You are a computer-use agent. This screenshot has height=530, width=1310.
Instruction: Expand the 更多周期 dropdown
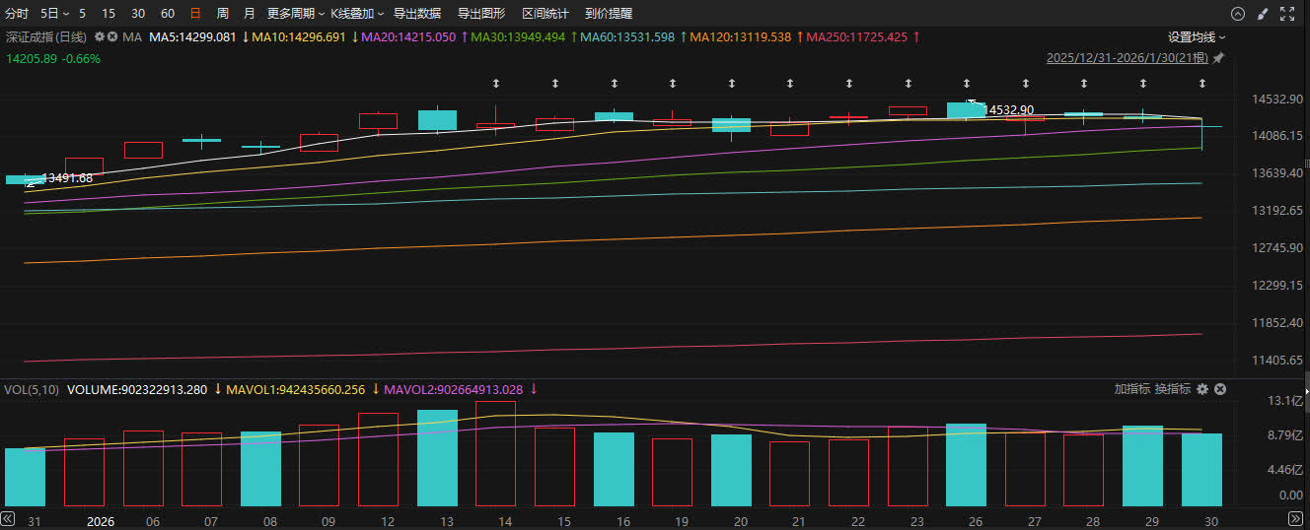coord(296,14)
